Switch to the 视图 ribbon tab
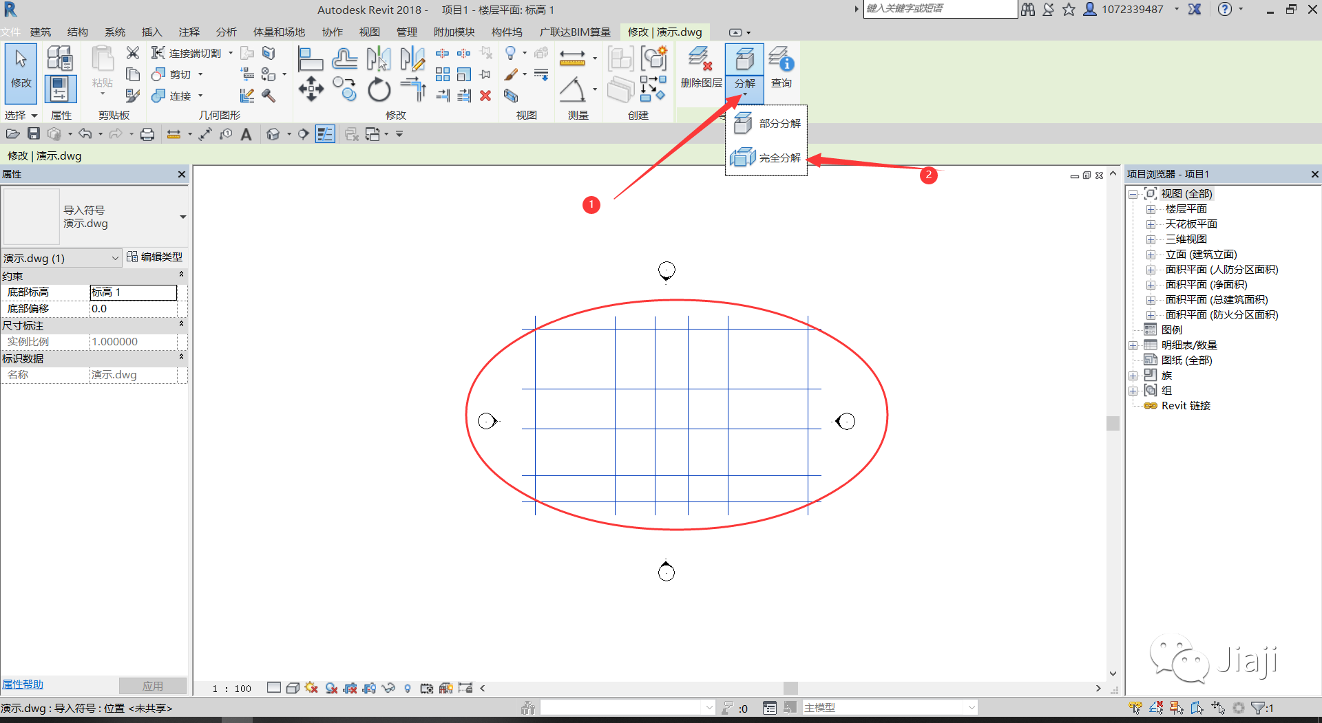1322x723 pixels. (x=370, y=32)
